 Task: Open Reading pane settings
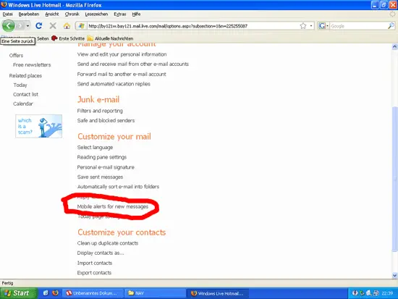coord(102,157)
